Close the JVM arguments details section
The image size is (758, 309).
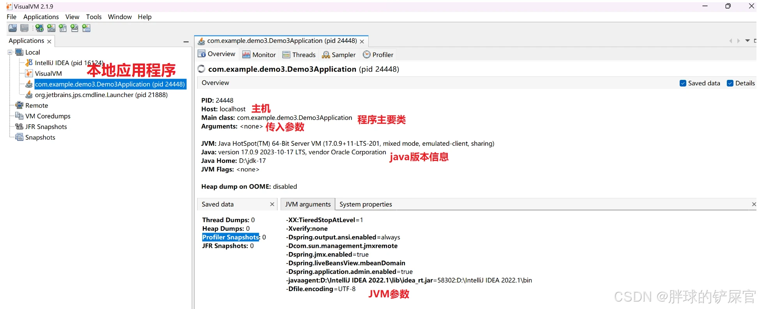[754, 204]
